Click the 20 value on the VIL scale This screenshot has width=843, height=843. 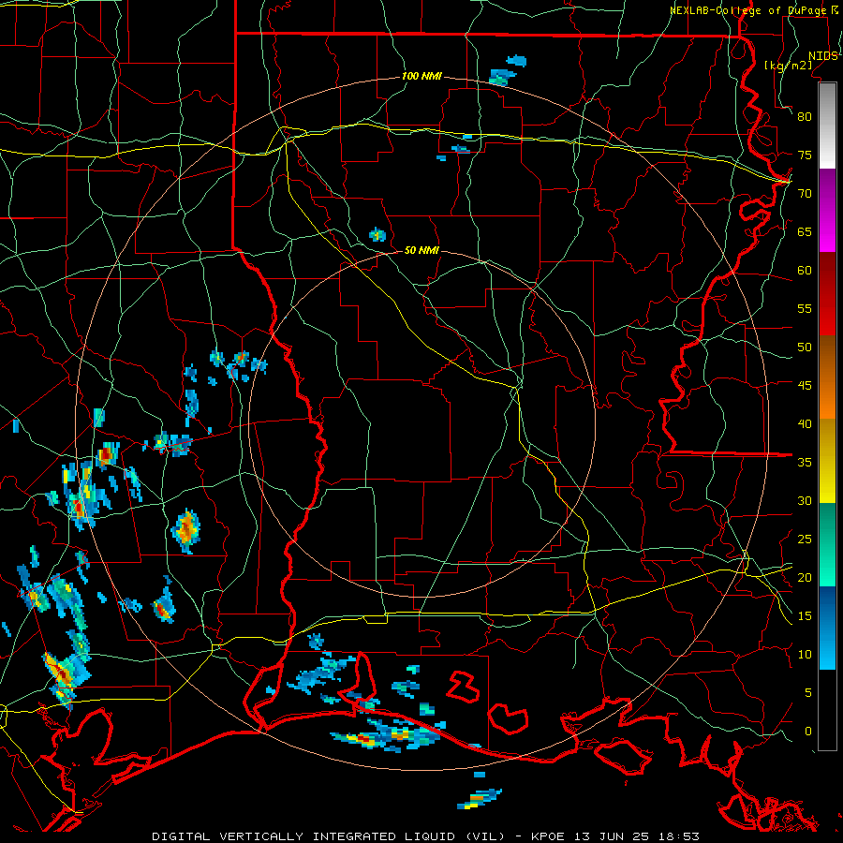805,577
